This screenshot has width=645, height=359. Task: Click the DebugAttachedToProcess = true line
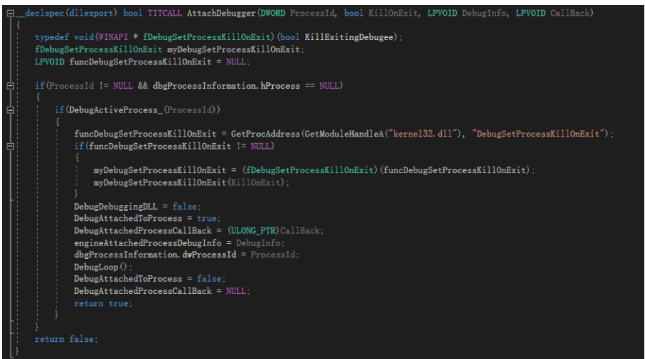147,219
